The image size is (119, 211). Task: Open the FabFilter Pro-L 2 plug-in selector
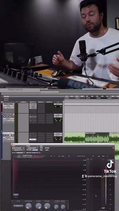pyautogui.click(x=18, y=150)
